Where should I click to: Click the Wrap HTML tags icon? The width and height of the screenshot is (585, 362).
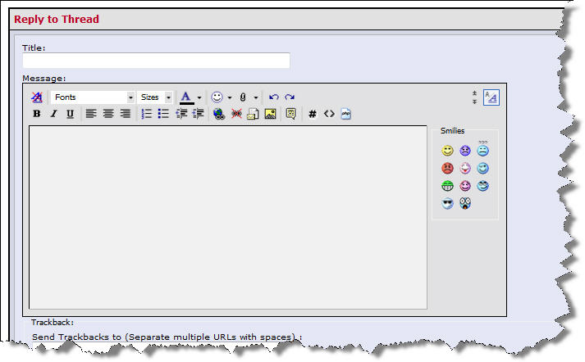329,114
